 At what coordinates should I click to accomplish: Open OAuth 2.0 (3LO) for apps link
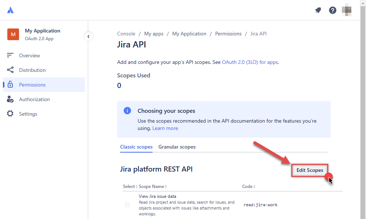point(250,62)
